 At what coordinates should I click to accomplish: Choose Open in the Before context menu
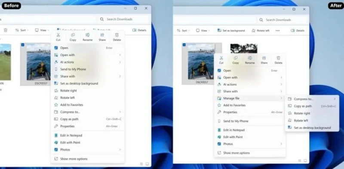click(x=88, y=48)
